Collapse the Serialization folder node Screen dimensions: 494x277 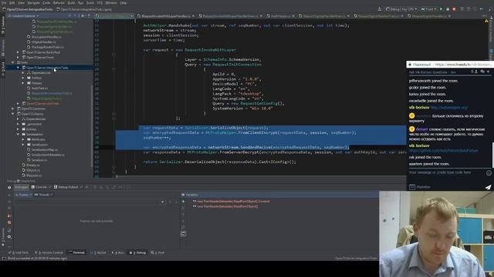coord(18,134)
